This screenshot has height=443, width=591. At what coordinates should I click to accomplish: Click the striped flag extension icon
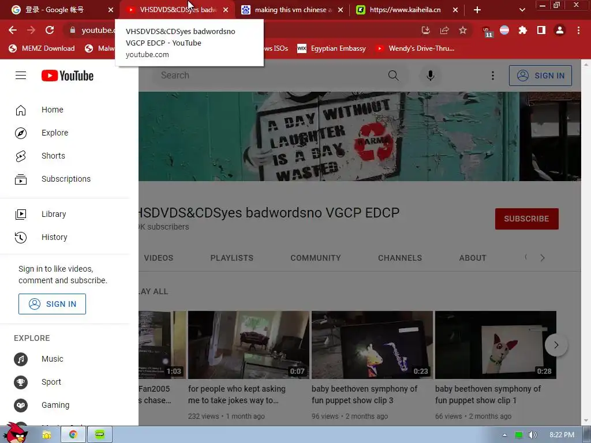pos(504,30)
